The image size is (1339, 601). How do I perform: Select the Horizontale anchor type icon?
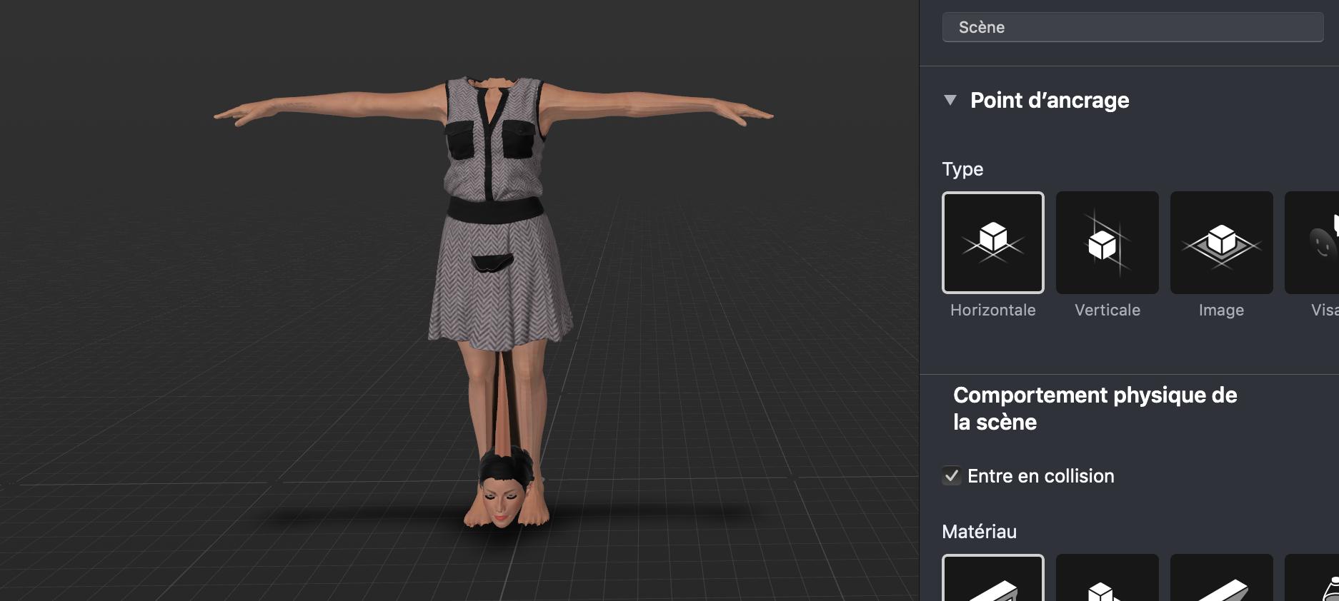[993, 243]
